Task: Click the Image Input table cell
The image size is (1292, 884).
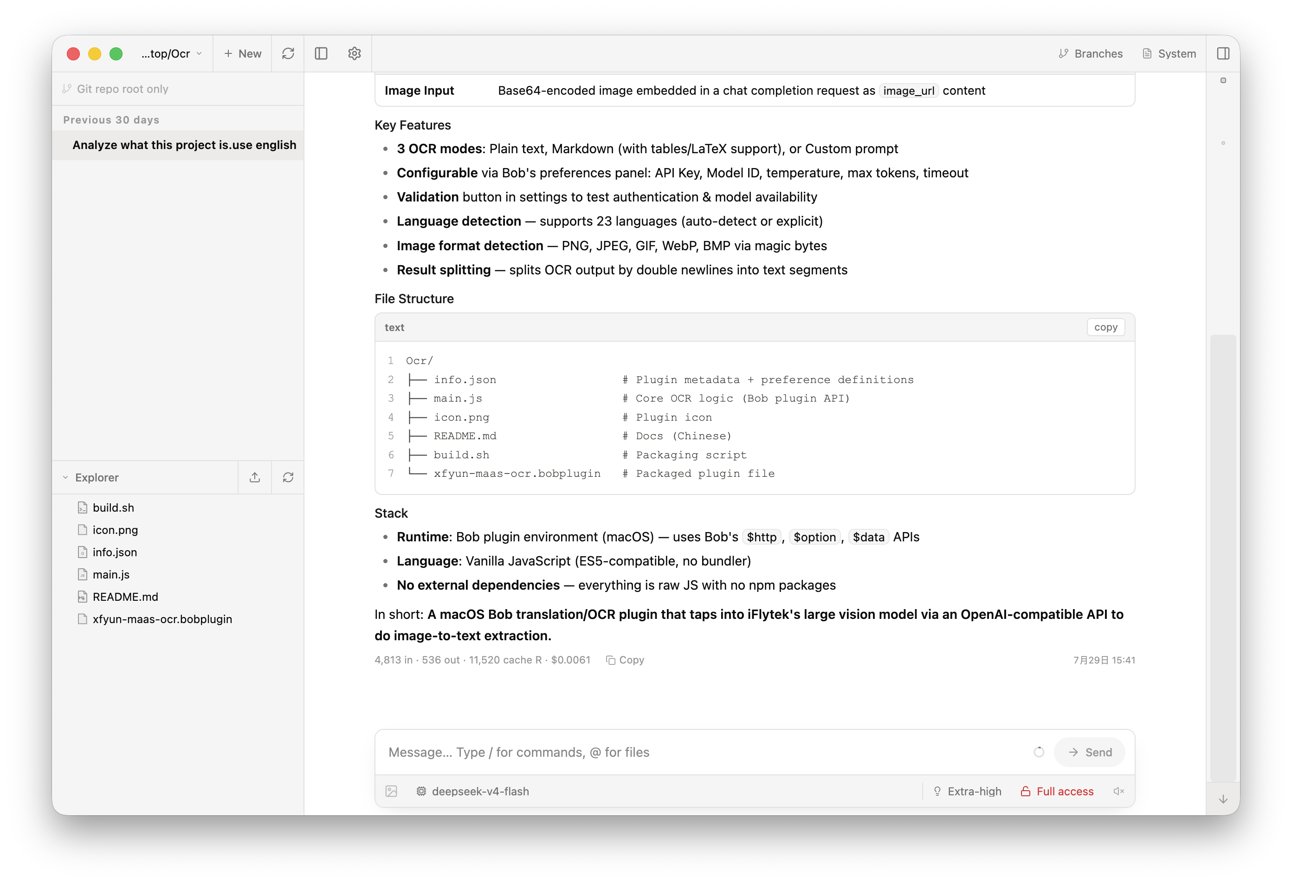Action: coord(419,90)
